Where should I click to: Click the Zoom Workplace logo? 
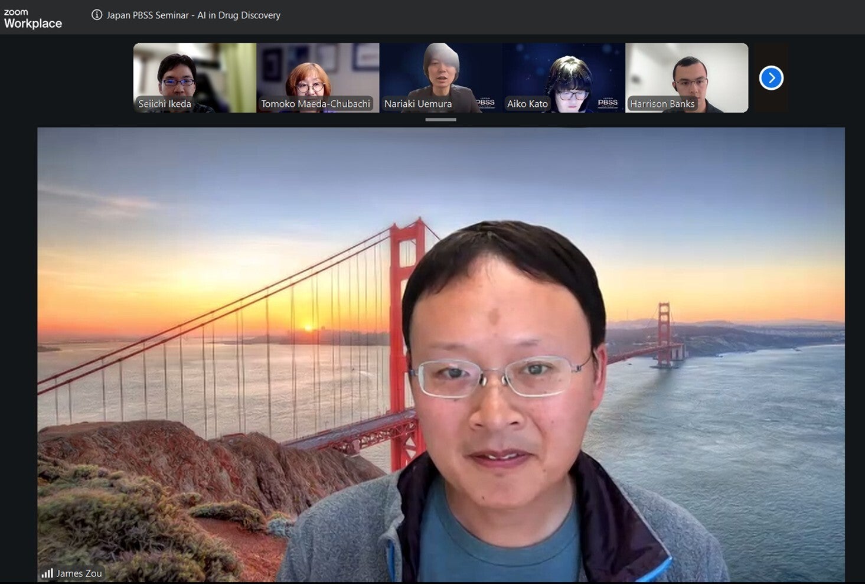click(32, 19)
